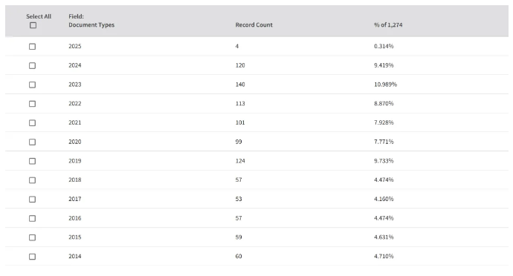Image resolution: width=513 pixels, height=276 pixels.
Task: Click the Field: Document Types header
Action: [x=91, y=21]
